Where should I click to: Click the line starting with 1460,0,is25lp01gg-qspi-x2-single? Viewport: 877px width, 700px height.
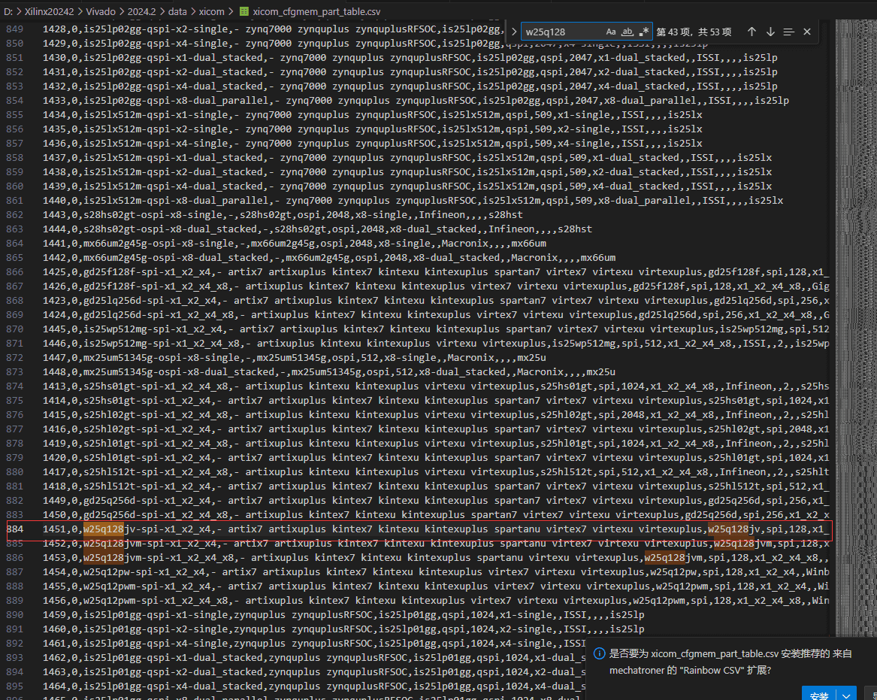click(x=343, y=629)
